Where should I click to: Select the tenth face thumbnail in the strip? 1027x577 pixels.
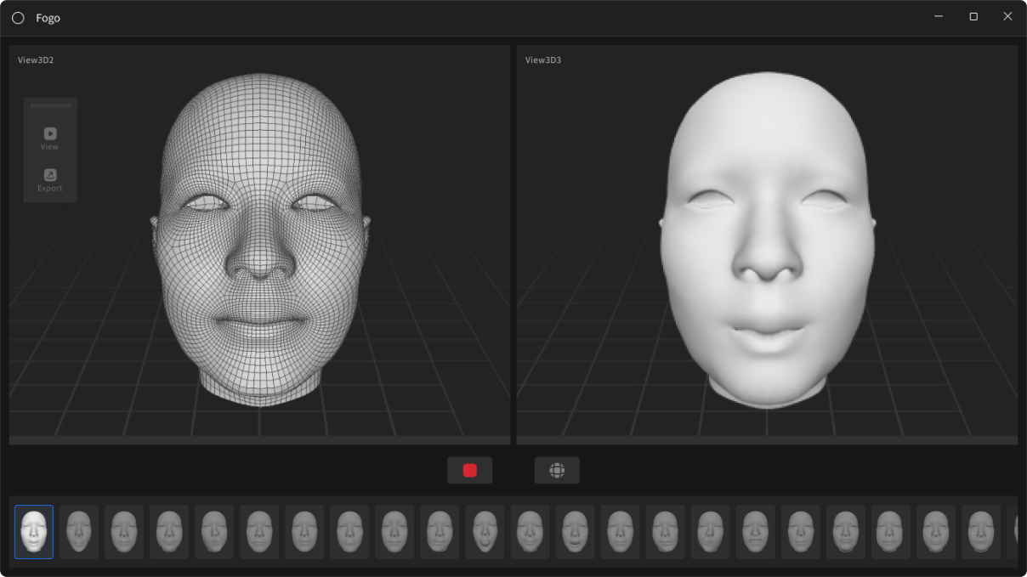[x=439, y=531]
